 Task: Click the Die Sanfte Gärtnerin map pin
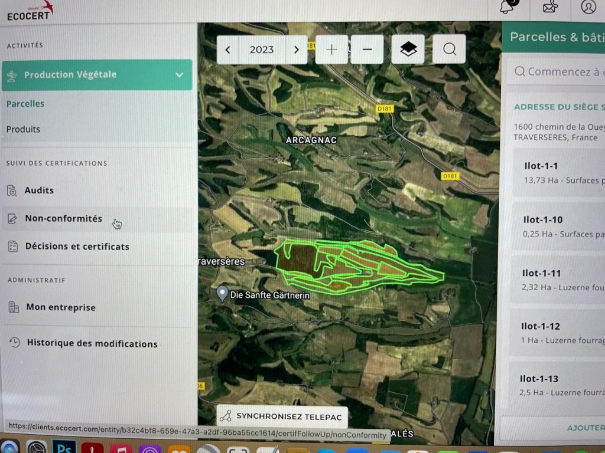click(222, 293)
